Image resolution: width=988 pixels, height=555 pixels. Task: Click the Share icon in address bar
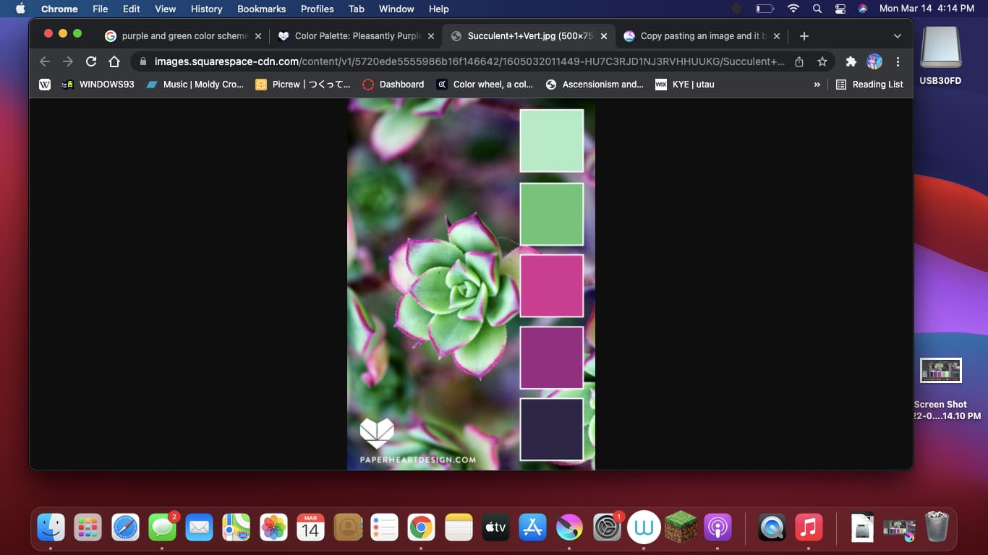799,61
